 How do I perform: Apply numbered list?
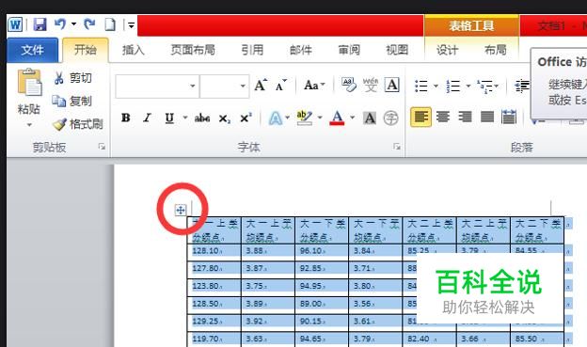[453, 86]
